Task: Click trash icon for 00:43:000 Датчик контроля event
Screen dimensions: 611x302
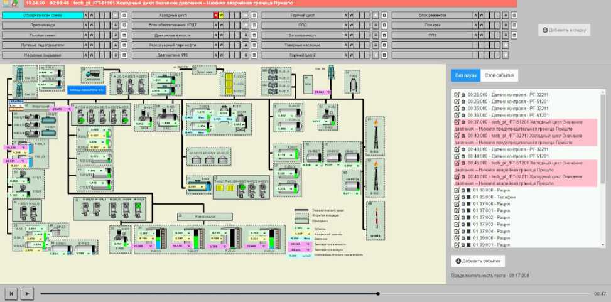Action: [x=462, y=148]
